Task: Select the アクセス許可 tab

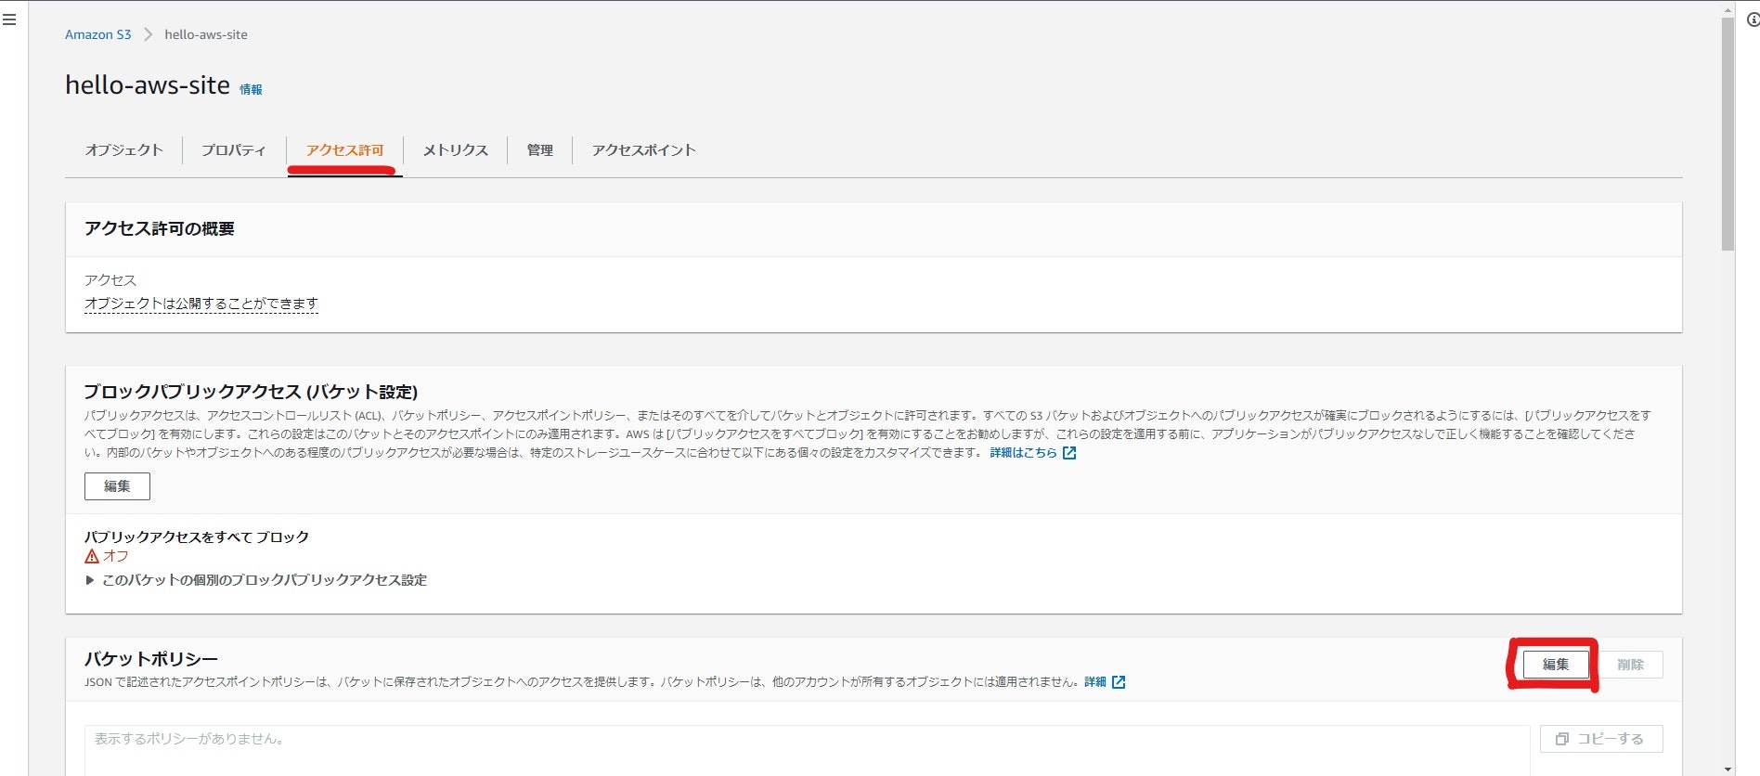Action: [344, 150]
